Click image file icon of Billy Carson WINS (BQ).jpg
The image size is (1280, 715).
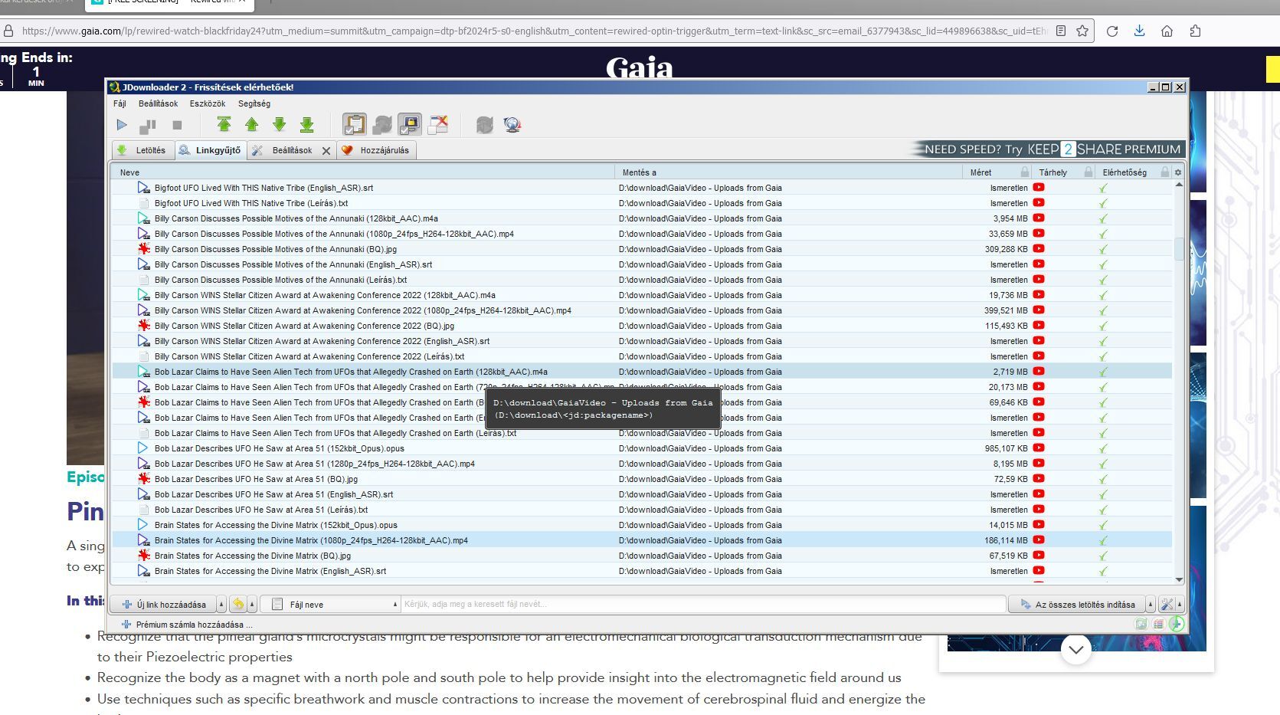143,326
